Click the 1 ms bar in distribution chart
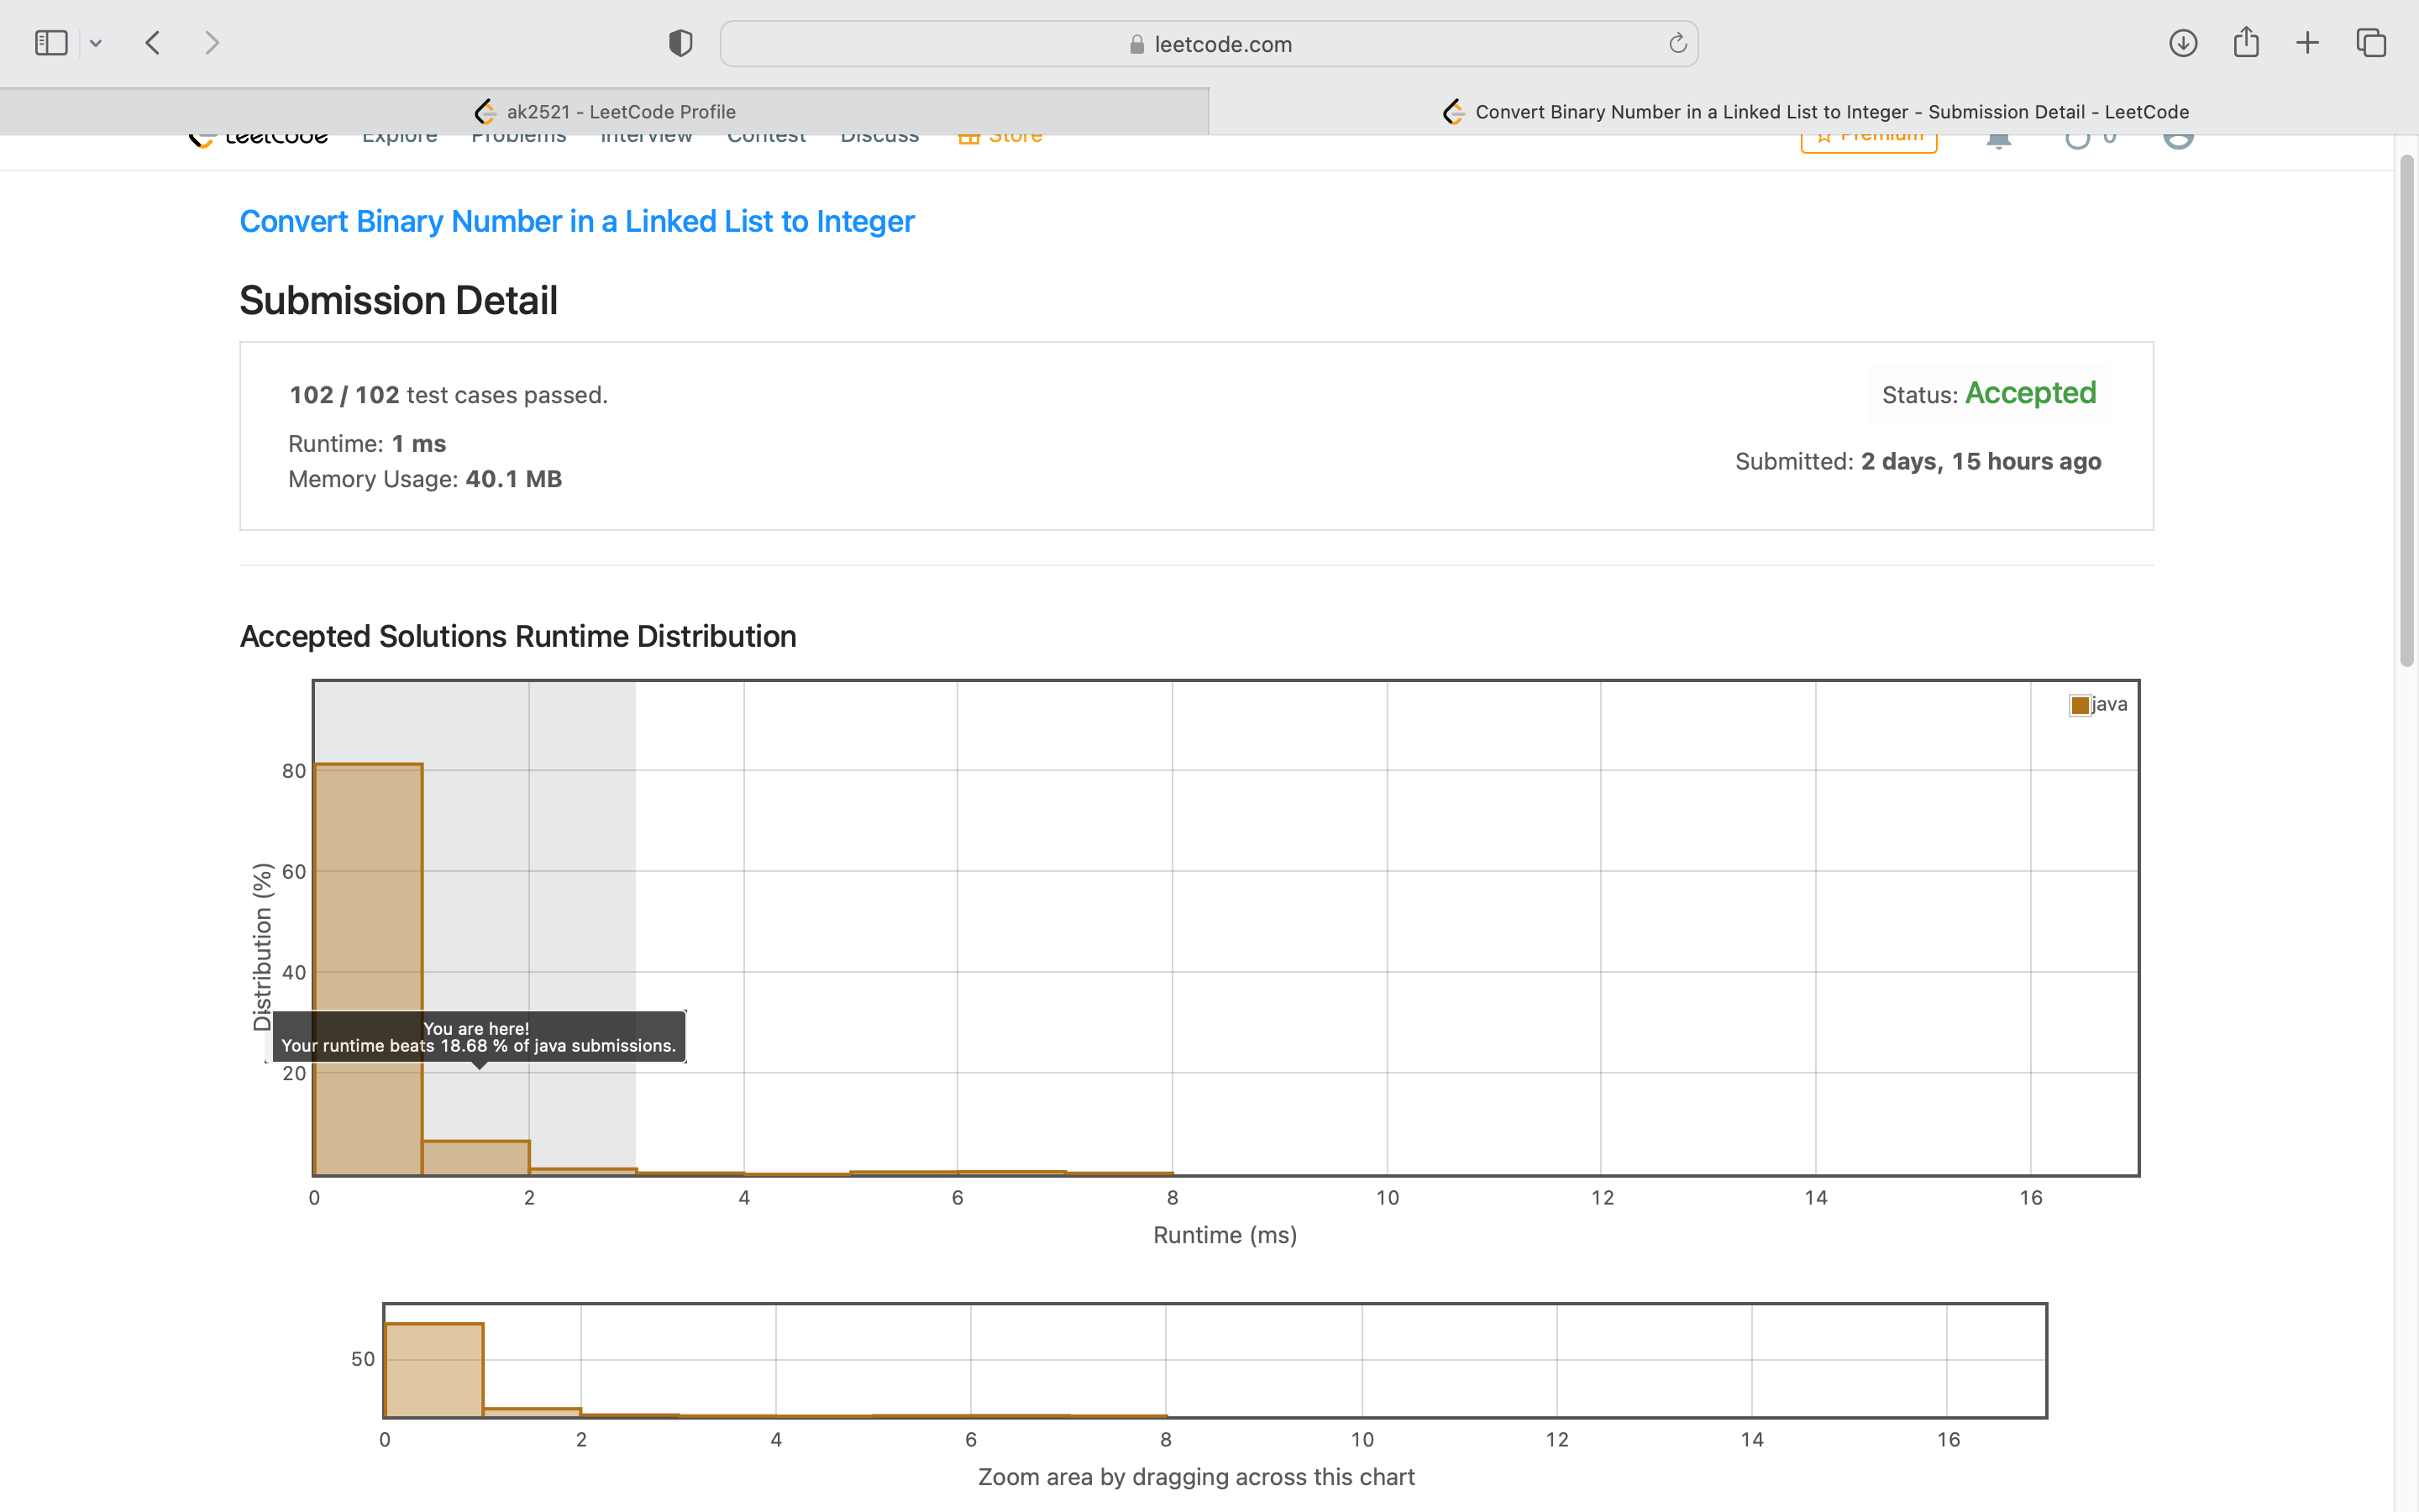 475,1158
